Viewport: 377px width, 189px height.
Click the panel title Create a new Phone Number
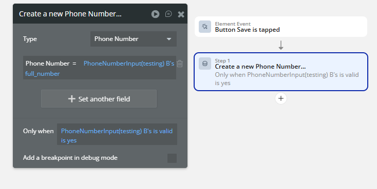point(70,14)
